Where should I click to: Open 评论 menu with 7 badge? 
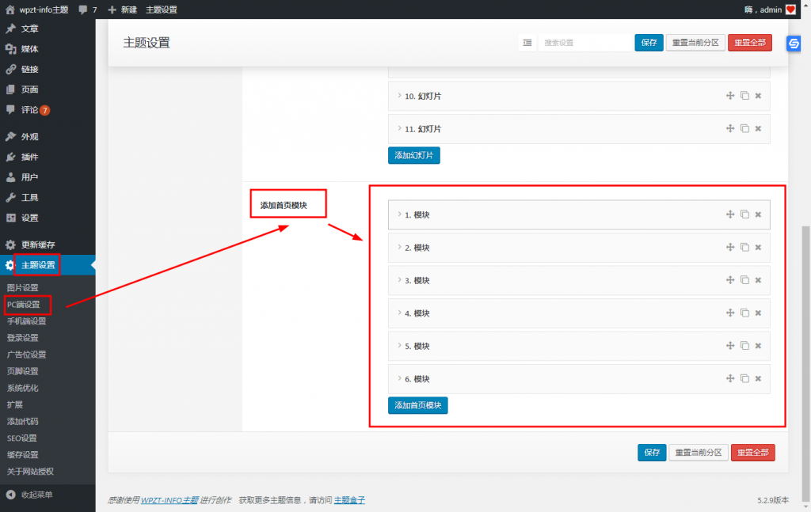coord(35,109)
